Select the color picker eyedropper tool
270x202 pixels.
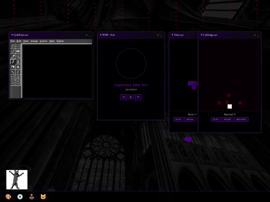(12, 56)
